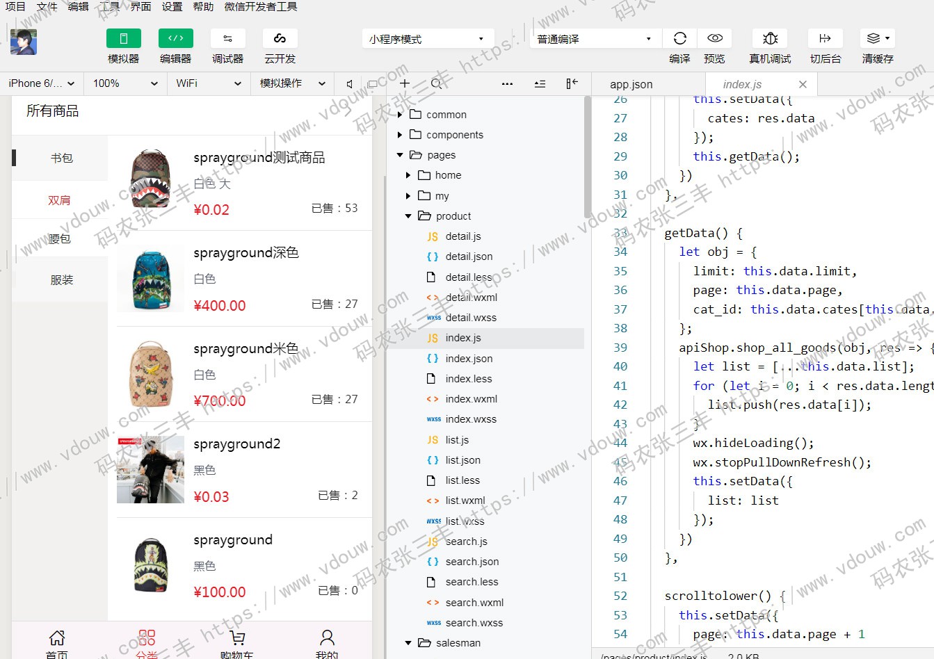Click the compile (编译) refresh icon
This screenshot has height=659, width=934.
tap(679, 39)
